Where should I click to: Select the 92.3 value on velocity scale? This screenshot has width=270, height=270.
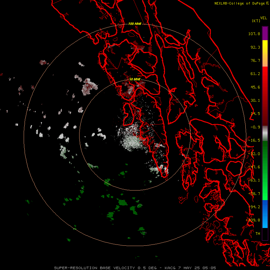(255, 47)
